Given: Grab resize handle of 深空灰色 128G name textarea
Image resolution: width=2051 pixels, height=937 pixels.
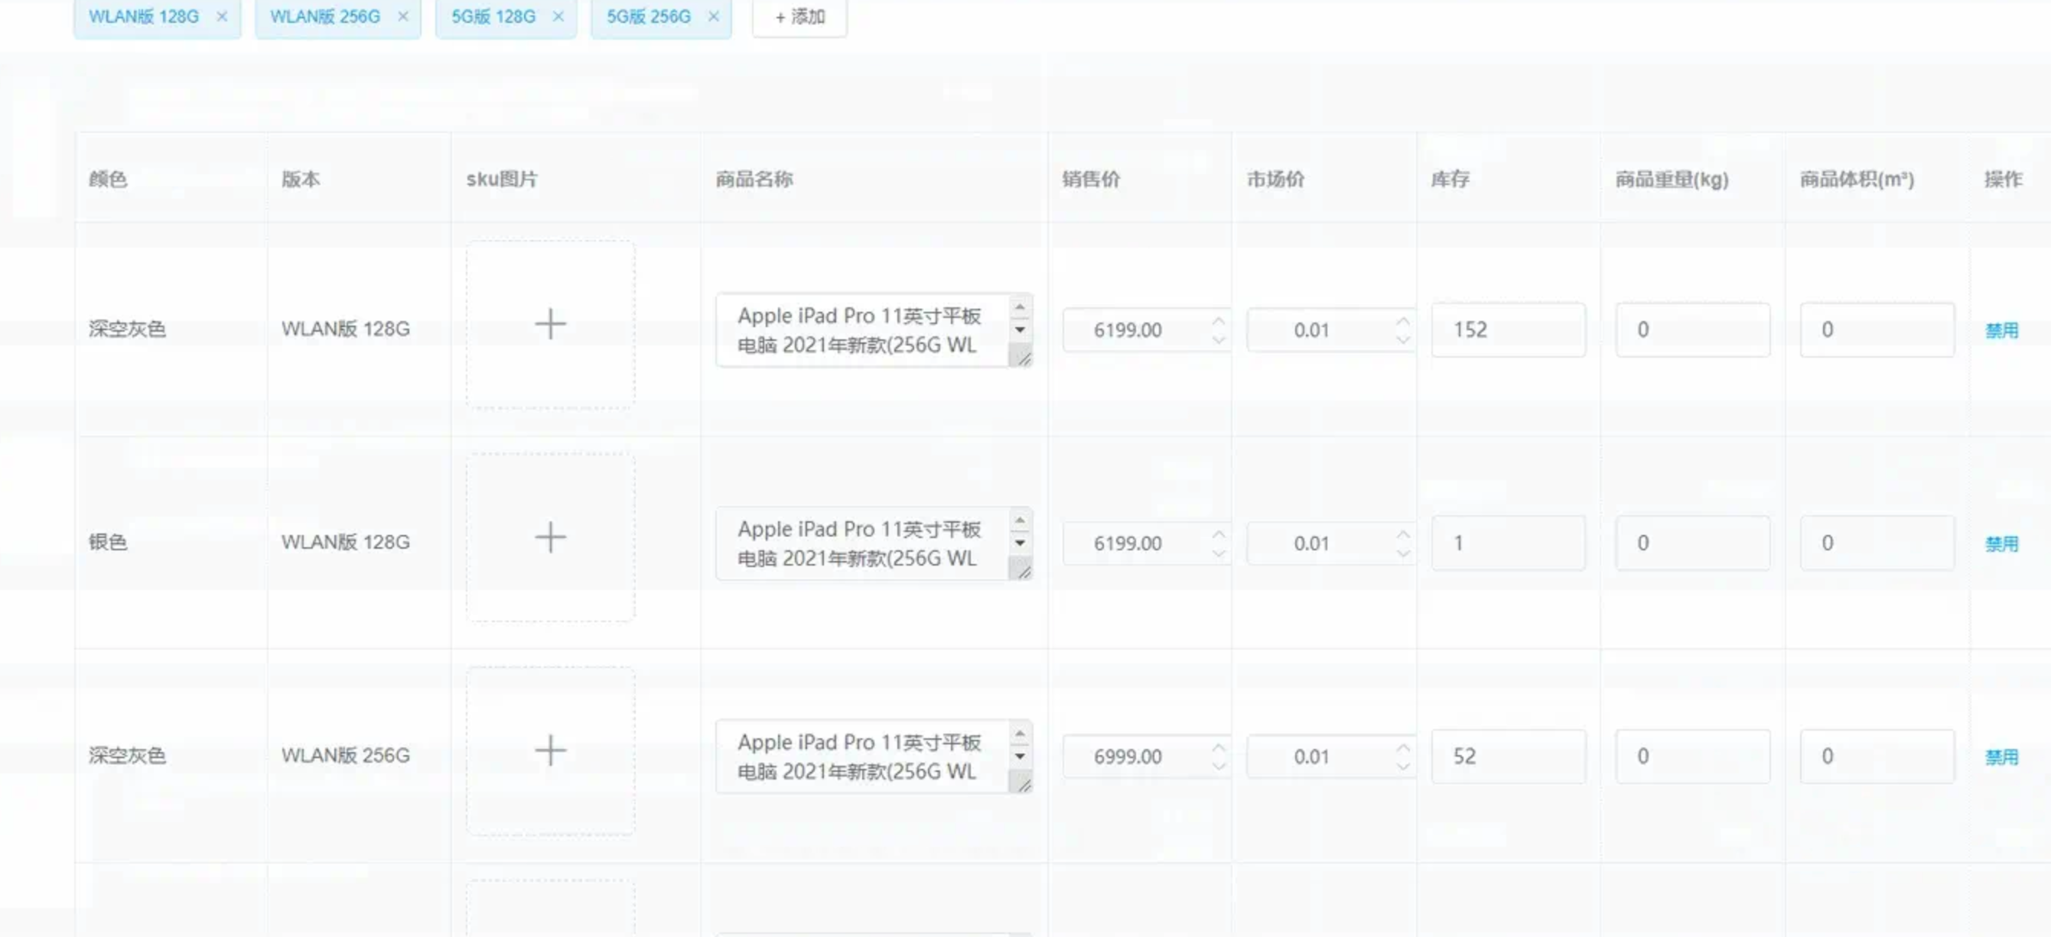Looking at the screenshot, I should (x=1023, y=358).
